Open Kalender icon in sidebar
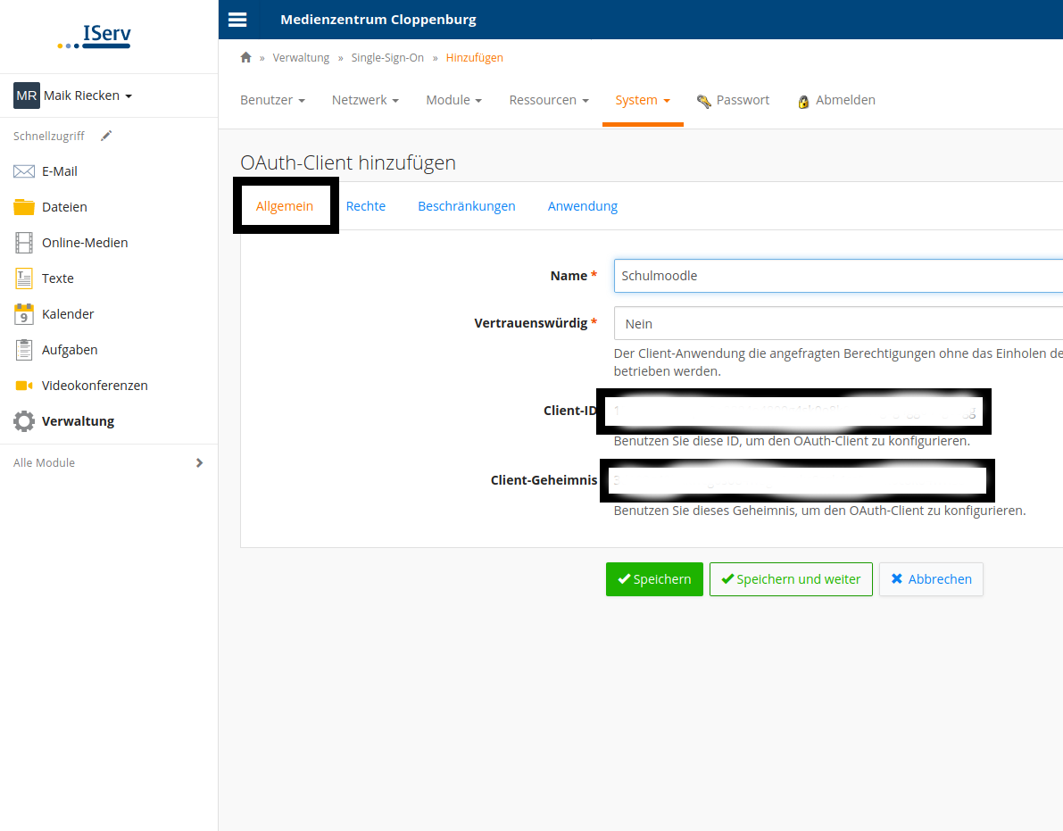The image size is (1063, 831). point(24,314)
